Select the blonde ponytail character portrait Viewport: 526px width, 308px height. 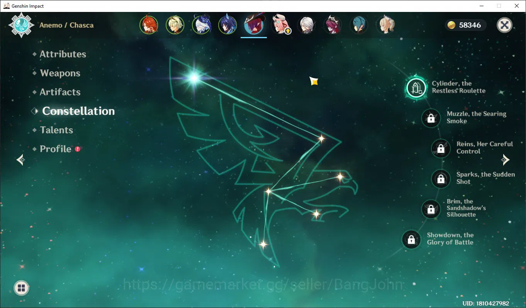[x=385, y=25]
